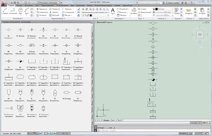The width and height of the screenshot is (212, 136).
Task: Expand the Аннотации panel title arrow
Action: click(x=124, y=18)
